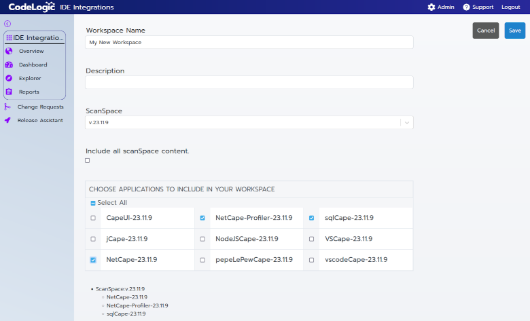Click the IDE Integrations grid icon
This screenshot has height=321, width=530.
pos(9,38)
